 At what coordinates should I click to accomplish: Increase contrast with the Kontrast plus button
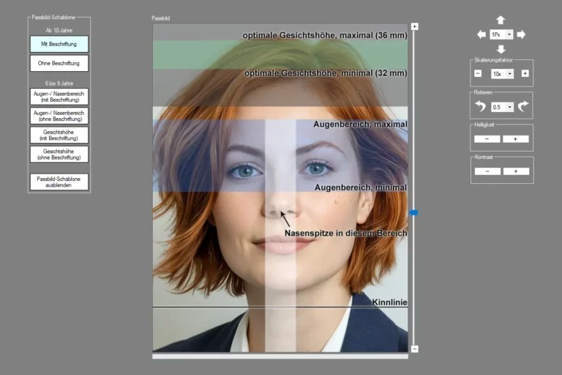pos(516,171)
